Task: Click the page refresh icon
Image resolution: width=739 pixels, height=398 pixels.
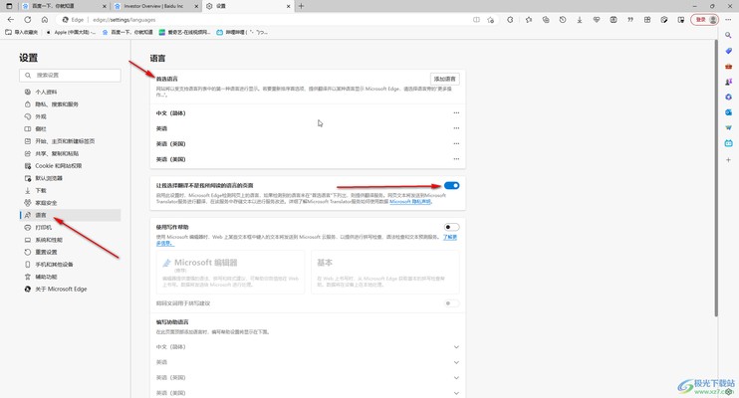Action: tap(28, 20)
